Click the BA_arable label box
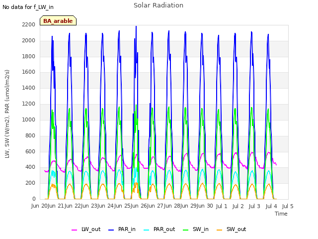Screen dimensions: 318x239 coord(58,20)
